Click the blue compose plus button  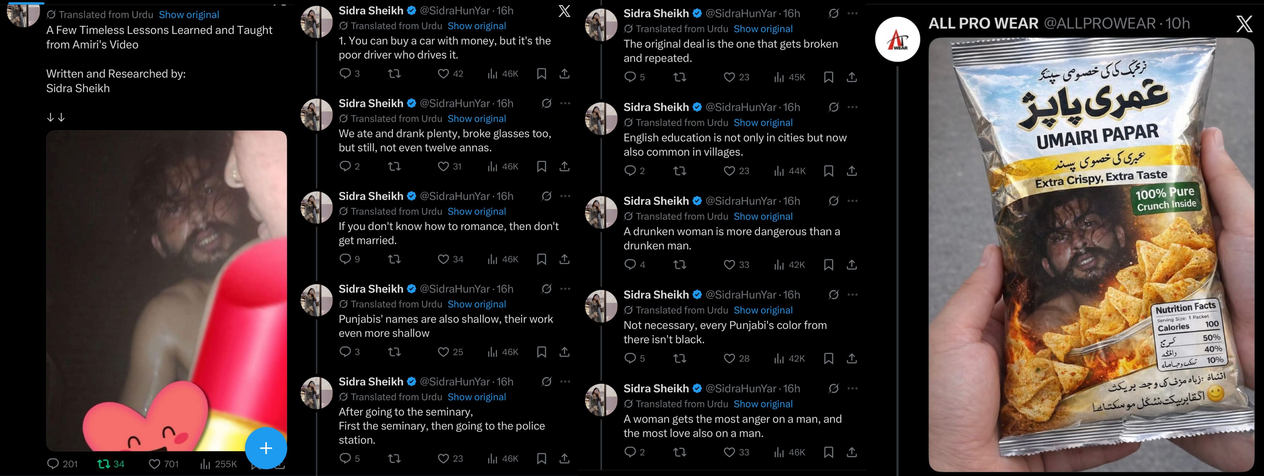tap(266, 448)
